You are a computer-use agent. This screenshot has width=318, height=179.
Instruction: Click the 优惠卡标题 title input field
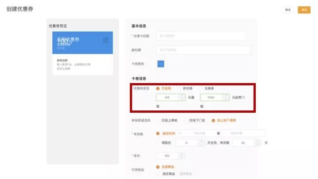[201, 36]
